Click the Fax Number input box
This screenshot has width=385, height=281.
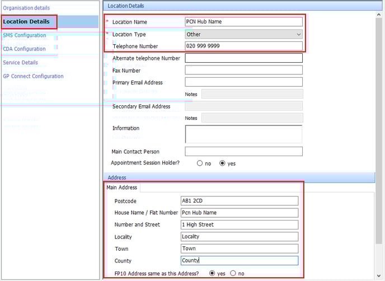point(243,71)
